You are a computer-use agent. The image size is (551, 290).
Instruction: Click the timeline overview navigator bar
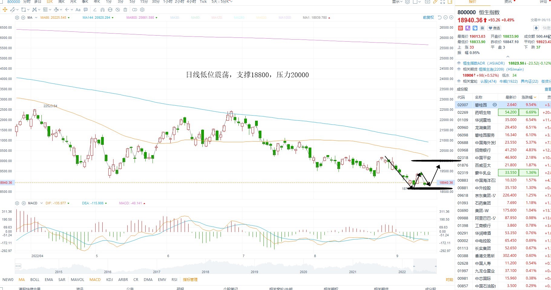tap(225, 266)
